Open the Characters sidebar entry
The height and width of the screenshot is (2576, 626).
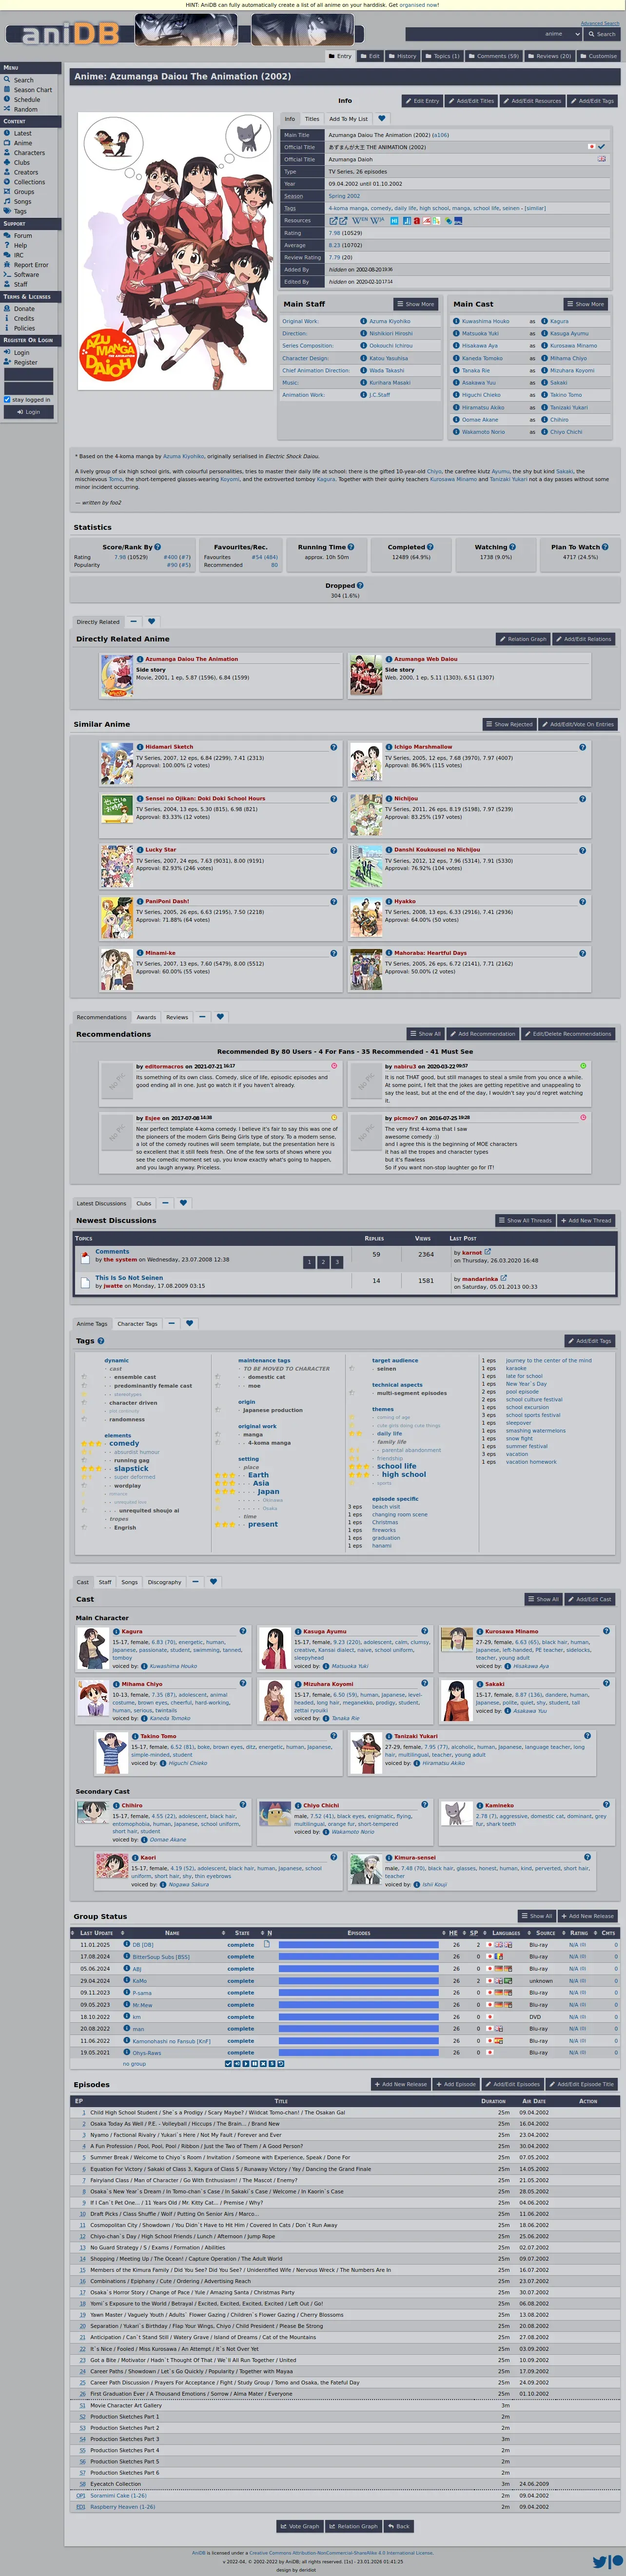pyautogui.click(x=29, y=153)
